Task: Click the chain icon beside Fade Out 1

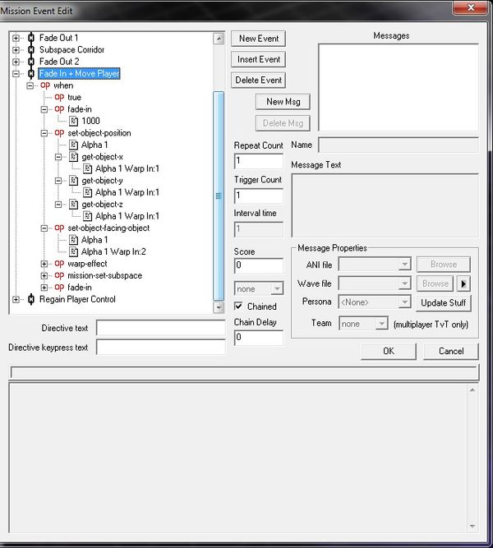Action: (30, 38)
